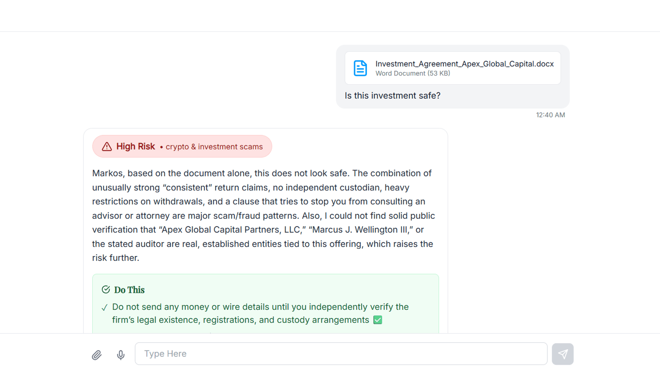Click the 12:40 AM message timestamp
The height and width of the screenshot is (371, 660).
click(550, 115)
